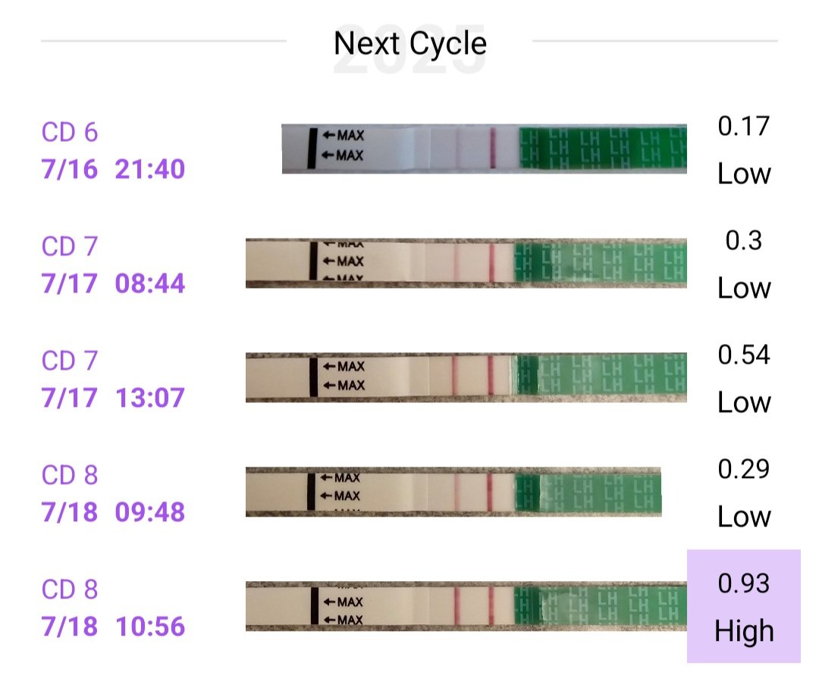Open the 7/17 08:44 test strip photo
819x694 pixels.
(x=466, y=264)
